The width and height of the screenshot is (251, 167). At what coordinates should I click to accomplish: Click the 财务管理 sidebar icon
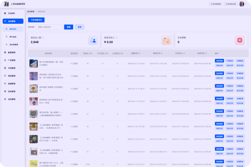5,92
